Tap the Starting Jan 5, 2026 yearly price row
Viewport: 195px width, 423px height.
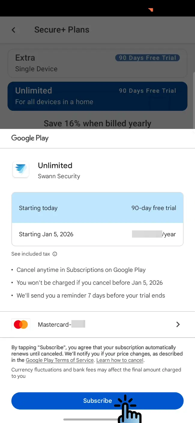(97, 234)
